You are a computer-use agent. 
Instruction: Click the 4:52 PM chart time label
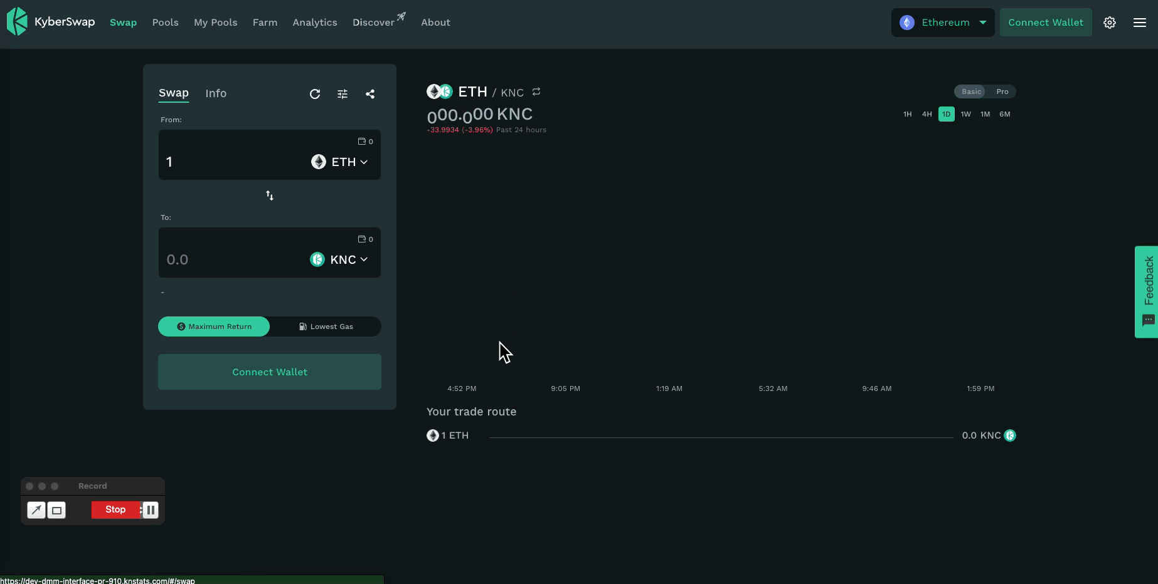click(x=462, y=388)
